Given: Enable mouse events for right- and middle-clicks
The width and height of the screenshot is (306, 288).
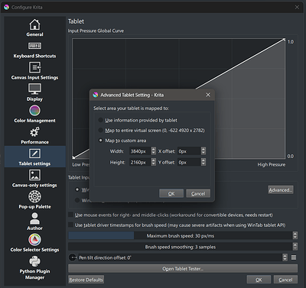Looking at the screenshot, I should pos(71,215).
